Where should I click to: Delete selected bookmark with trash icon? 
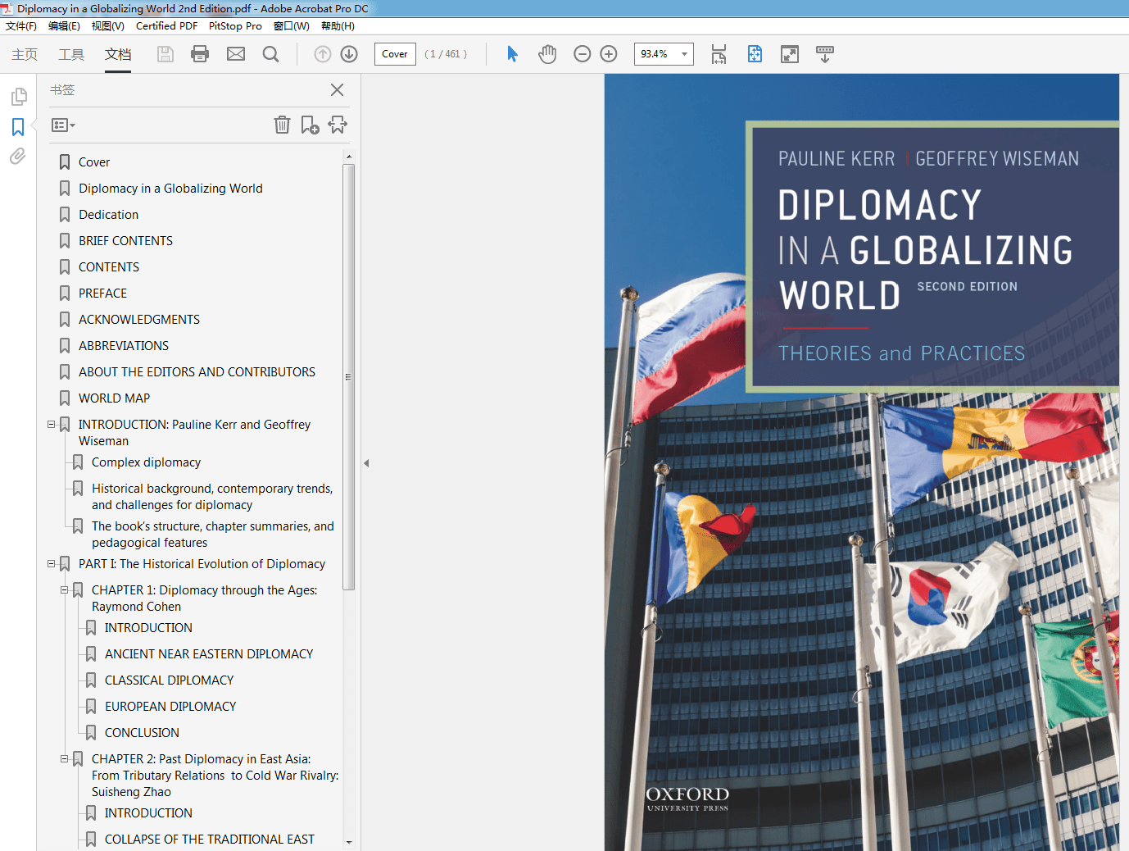coord(282,125)
